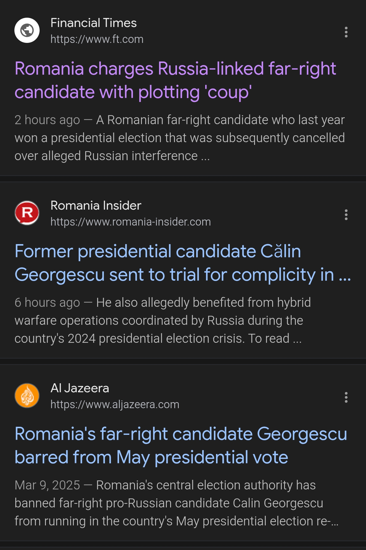The height and width of the screenshot is (550, 366).
Task: Click the Romania Insider site name
Action: (x=96, y=206)
